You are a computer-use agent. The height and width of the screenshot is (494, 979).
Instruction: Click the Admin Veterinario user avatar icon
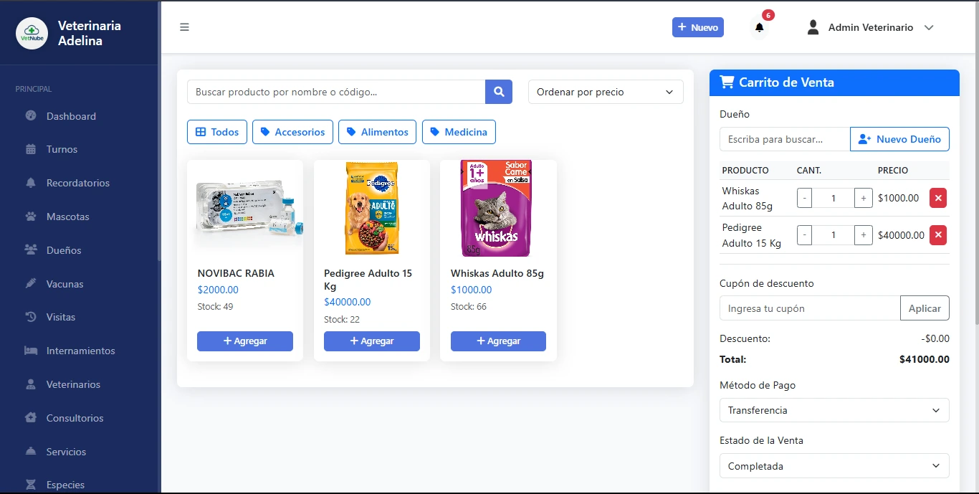pos(813,27)
